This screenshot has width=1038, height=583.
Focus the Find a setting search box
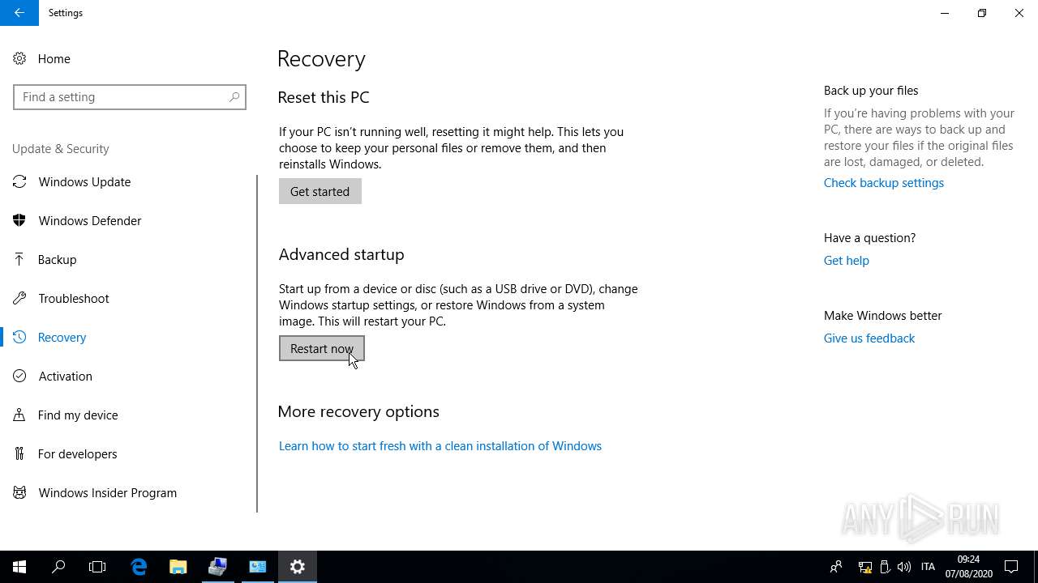(130, 97)
